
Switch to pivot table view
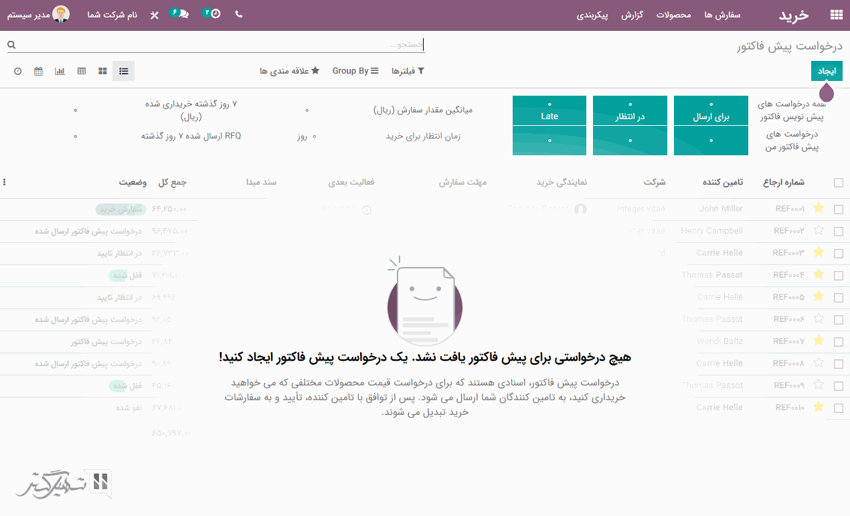[82, 71]
